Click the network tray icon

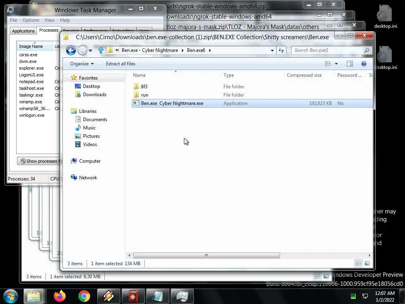point(365,296)
